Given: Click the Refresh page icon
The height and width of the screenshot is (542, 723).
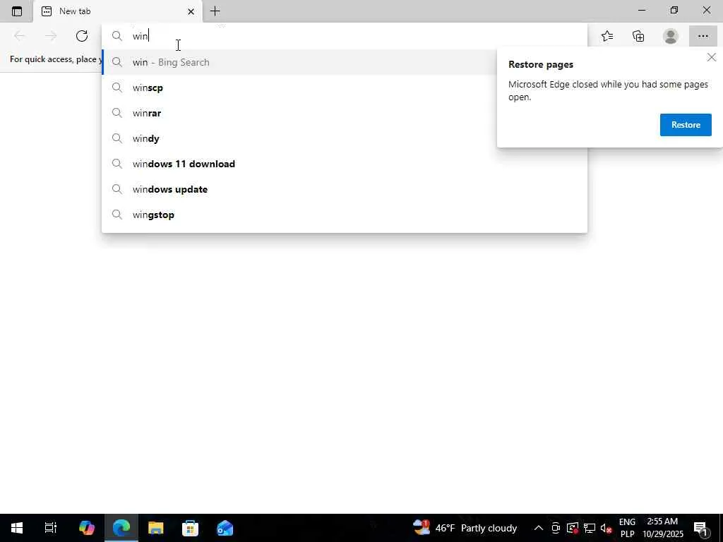Looking at the screenshot, I should 82,36.
